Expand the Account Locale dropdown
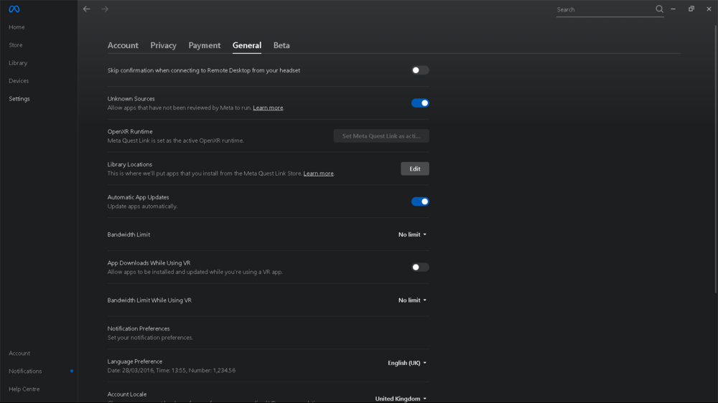The height and width of the screenshot is (403, 718). pos(401,399)
